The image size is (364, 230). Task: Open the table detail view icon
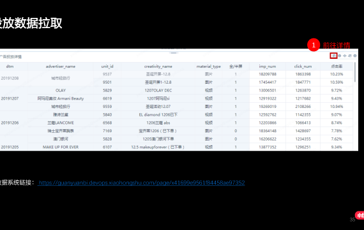333,56
